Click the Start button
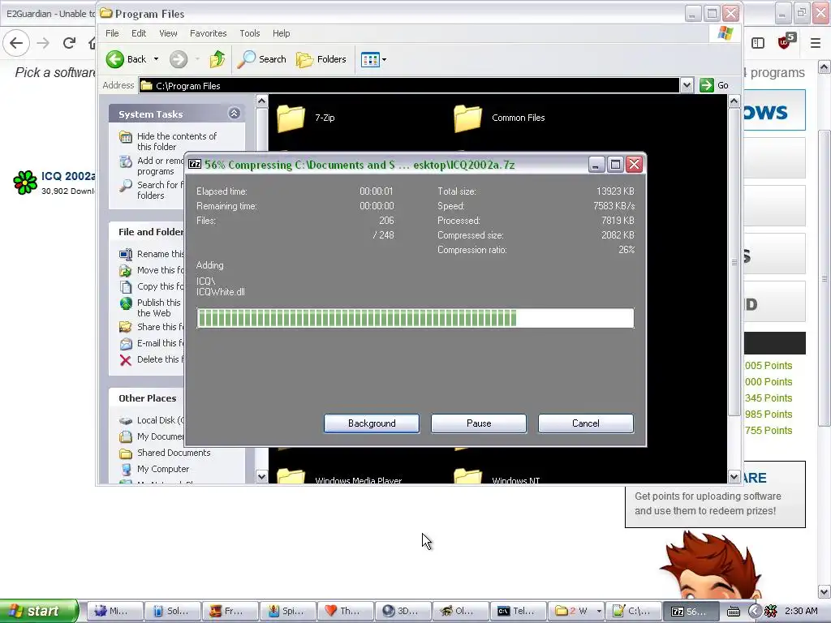Viewport: 831px width, 623px height. tap(39, 611)
